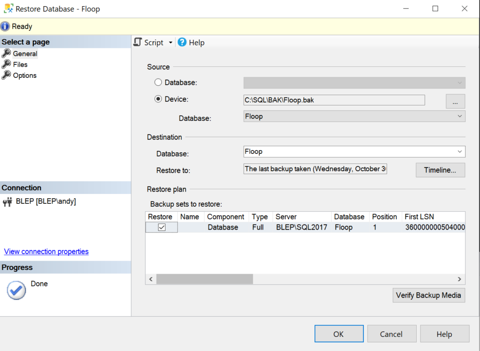Viewport: 480px width, 351px height.
Task: Click the bottom Help button
Action: [x=444, y=334]
